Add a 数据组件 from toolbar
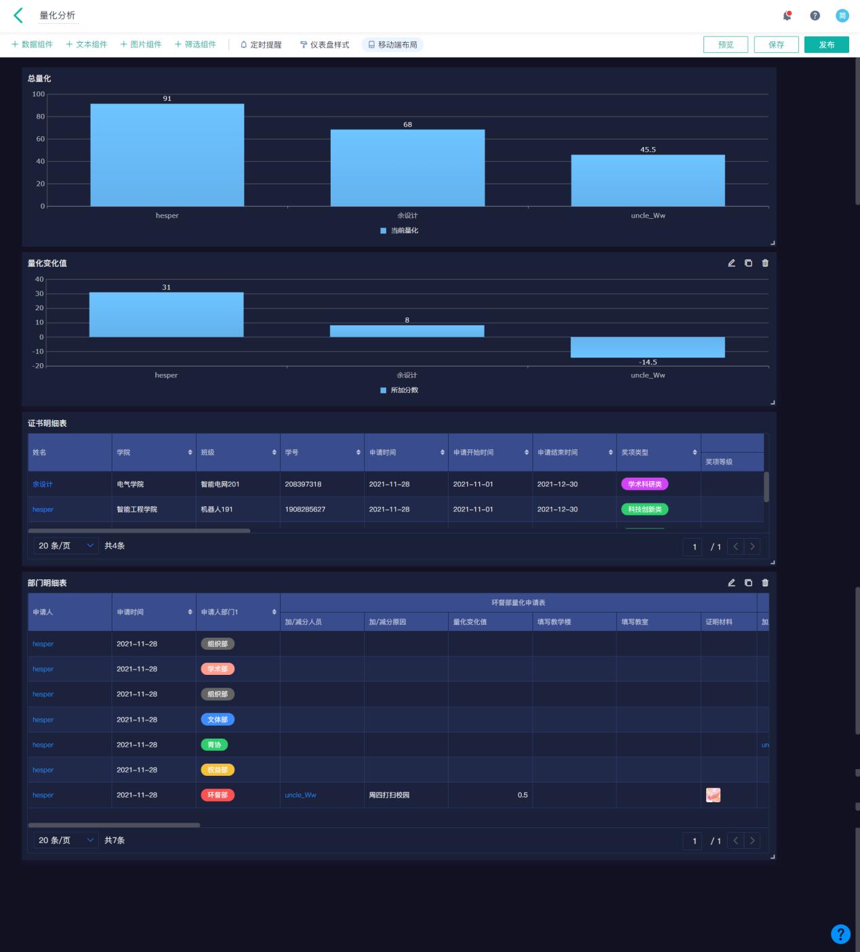The image size is (860, 952). tap(32, 45)
